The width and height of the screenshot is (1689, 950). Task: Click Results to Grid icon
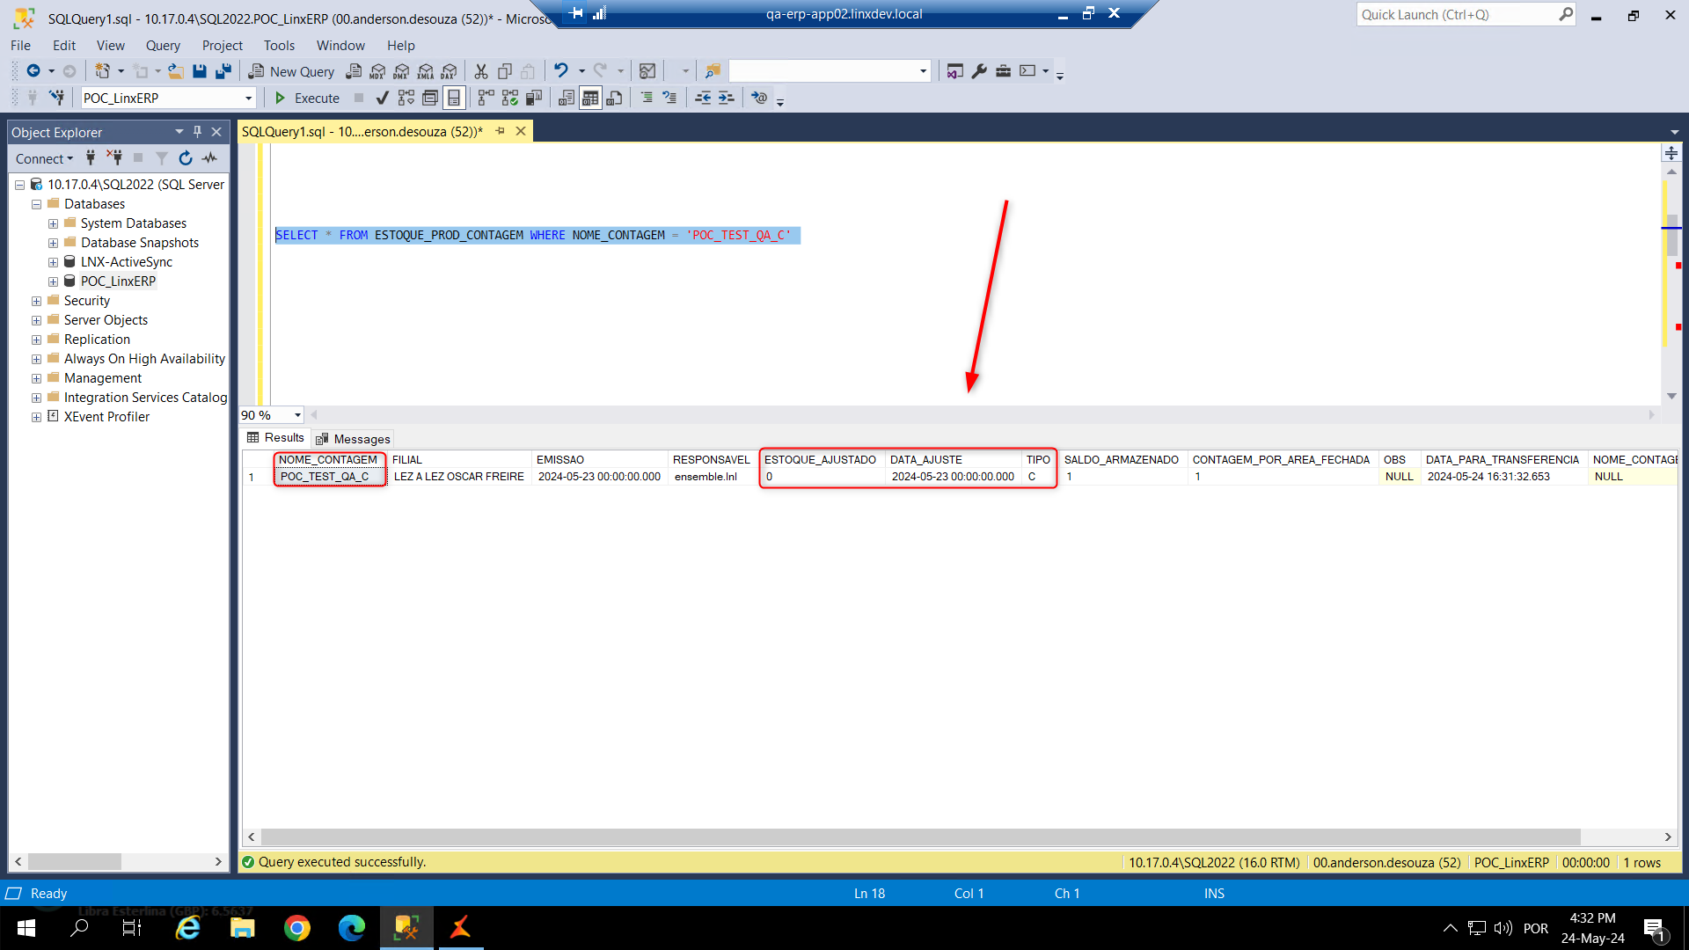pos(590,98)
